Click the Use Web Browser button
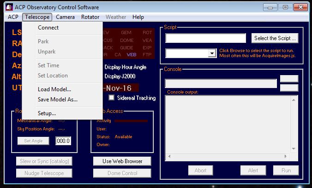 [x=122, y=161]
